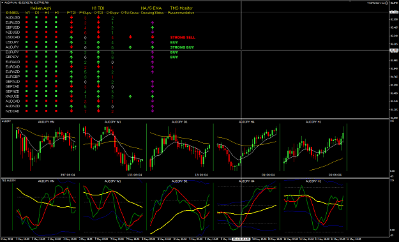Click the XAUUSD Crossing Status green up arrow

pos(152,96)
